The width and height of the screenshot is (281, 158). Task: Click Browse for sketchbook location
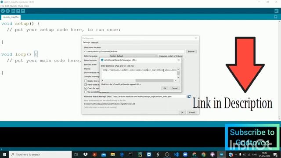191,52
